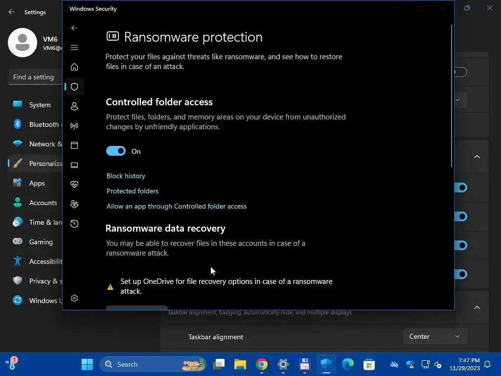Screen dimensions: 501x376
Task: Open Accessibility in Settings sidebar
Action: 35,261
